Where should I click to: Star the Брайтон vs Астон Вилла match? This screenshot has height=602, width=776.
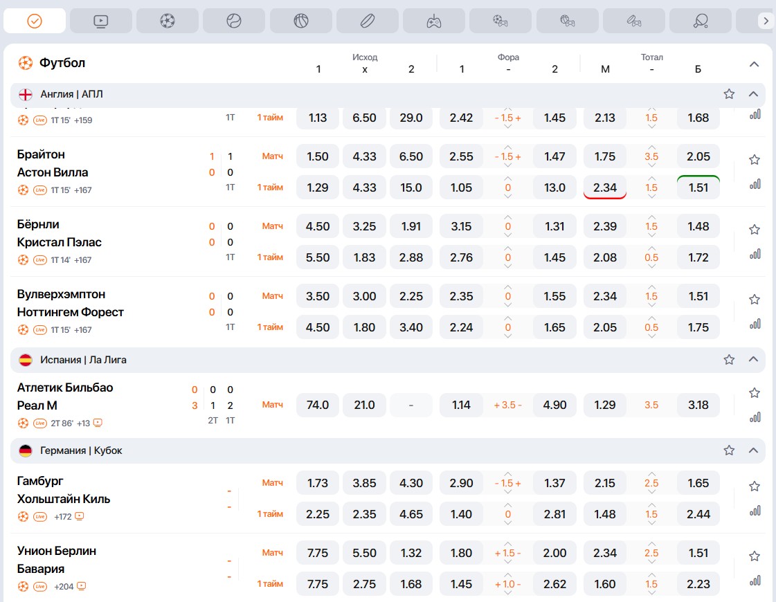(x=755, y=160)
